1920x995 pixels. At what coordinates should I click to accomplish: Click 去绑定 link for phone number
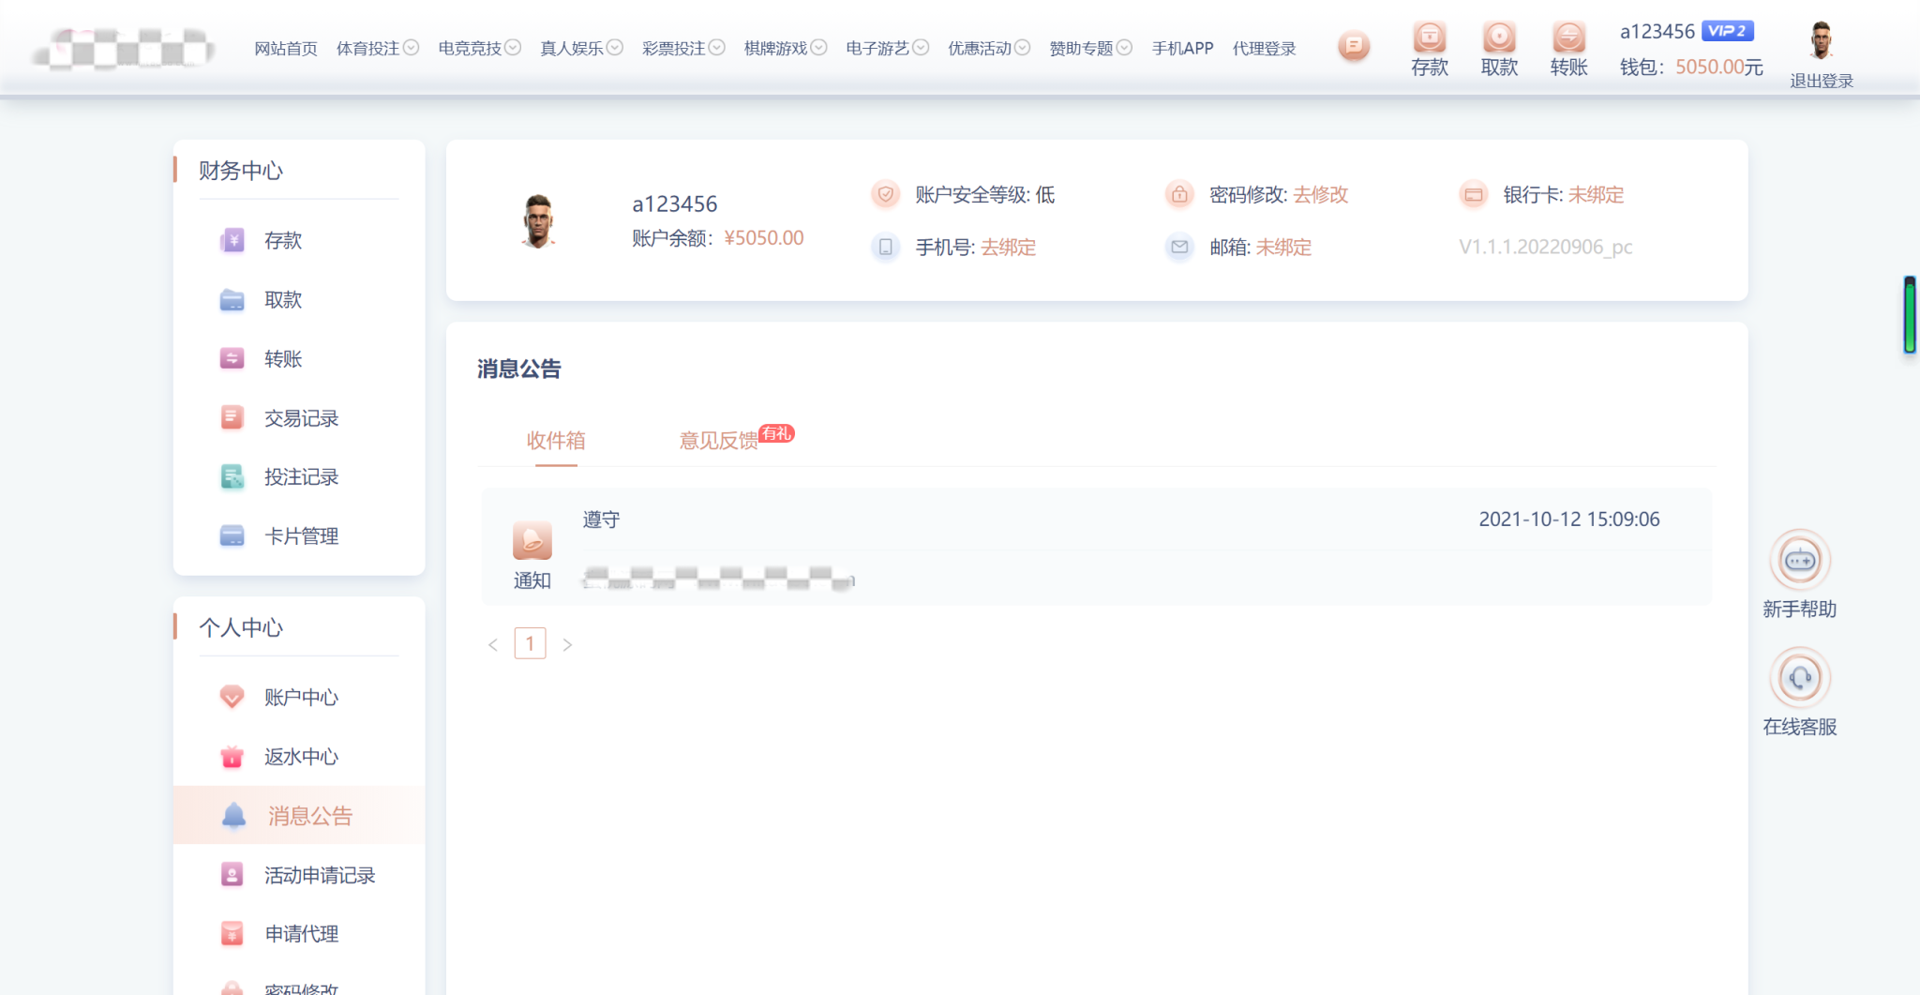(1008, 248)
